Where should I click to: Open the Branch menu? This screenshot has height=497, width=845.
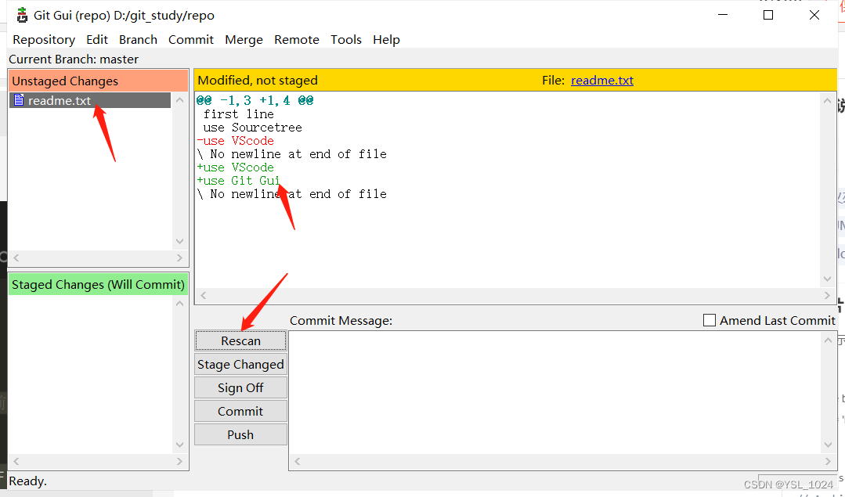point(138,40)
